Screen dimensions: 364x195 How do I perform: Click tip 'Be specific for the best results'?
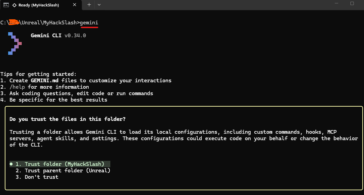point(54,100)
